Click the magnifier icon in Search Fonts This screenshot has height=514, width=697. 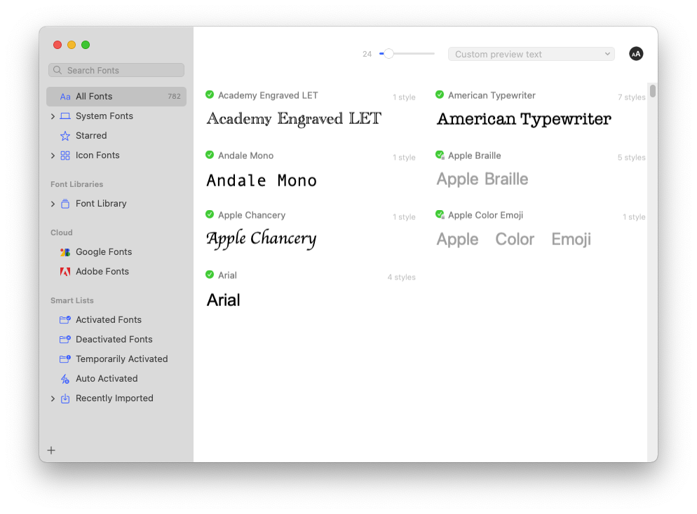pos(57,70)
